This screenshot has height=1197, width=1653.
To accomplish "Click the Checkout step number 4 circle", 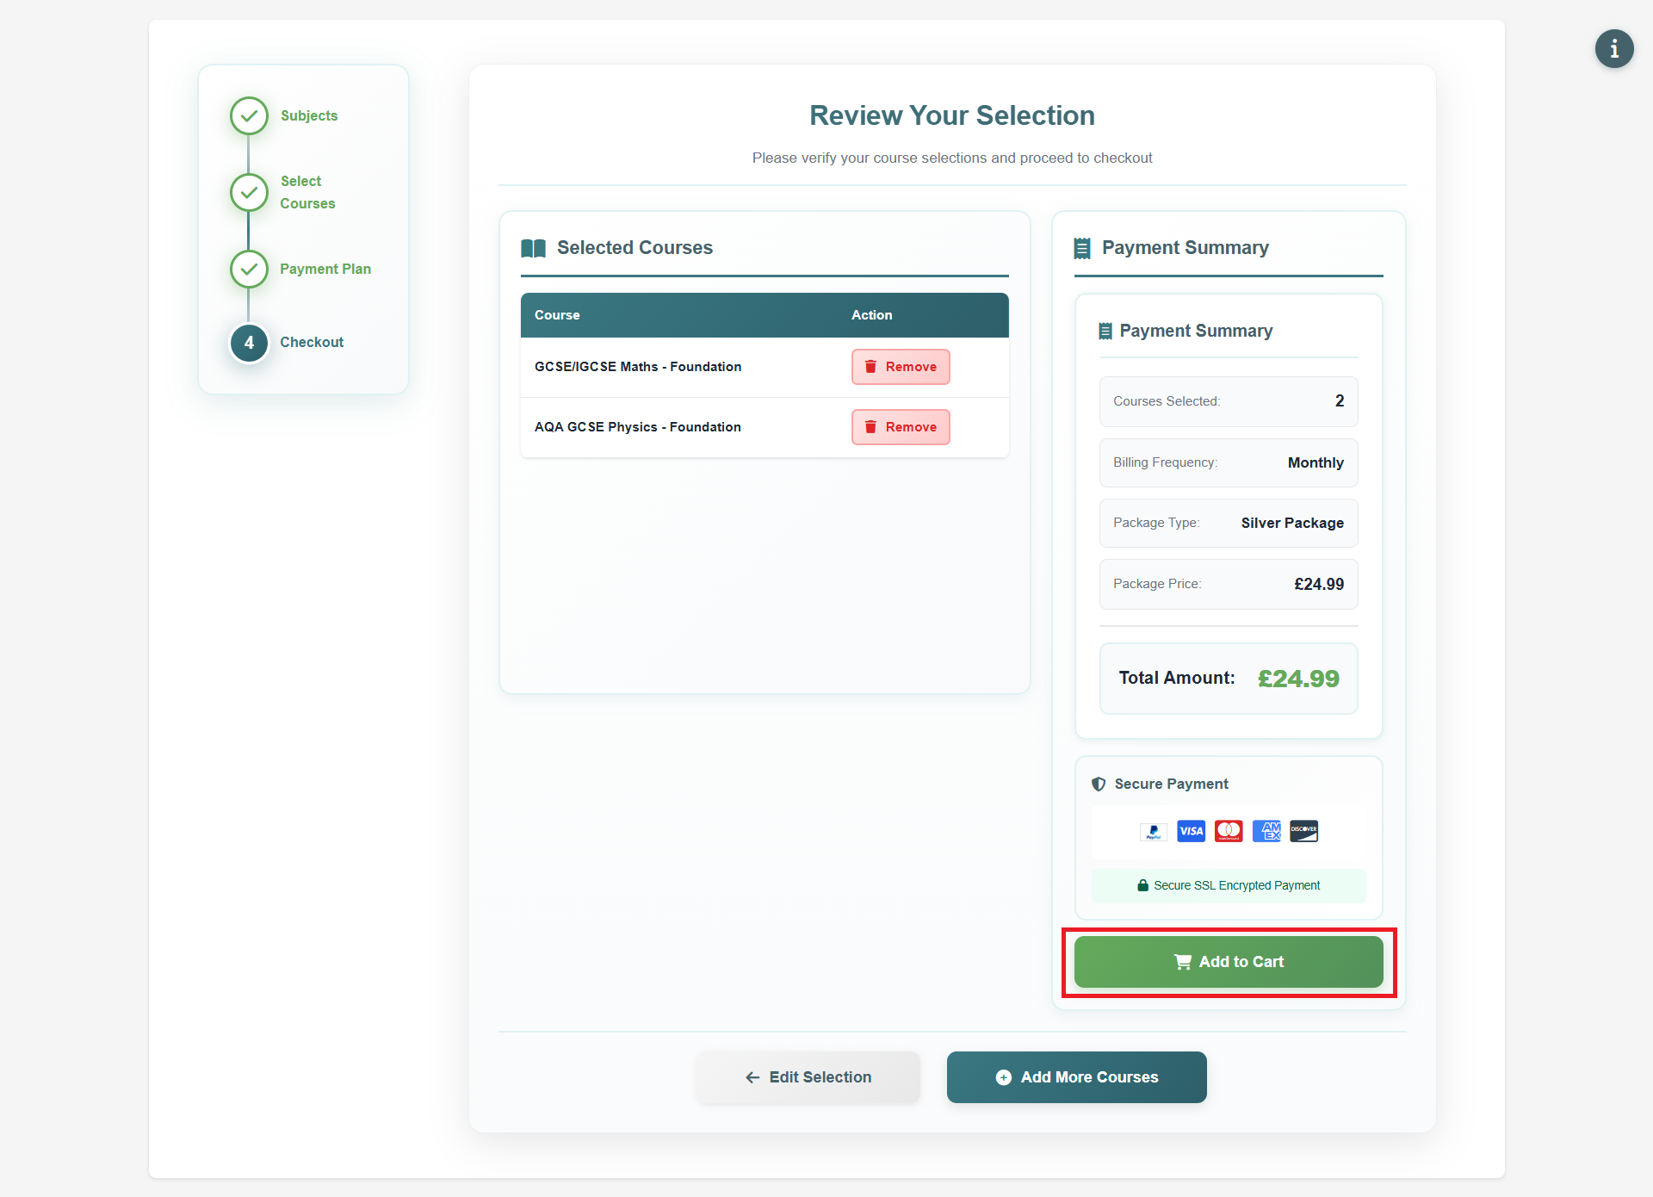I will pyautogui.click(x=249, y=343).
